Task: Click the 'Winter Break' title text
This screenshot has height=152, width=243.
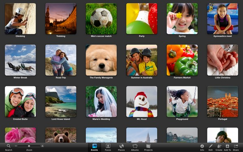Action: point(20,77)
